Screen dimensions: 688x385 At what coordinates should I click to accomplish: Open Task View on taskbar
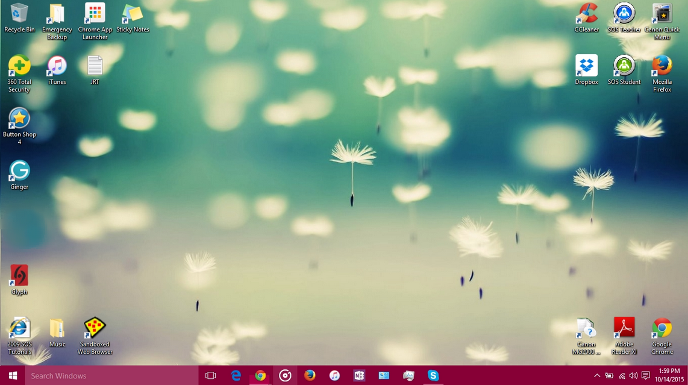(211, 376)
